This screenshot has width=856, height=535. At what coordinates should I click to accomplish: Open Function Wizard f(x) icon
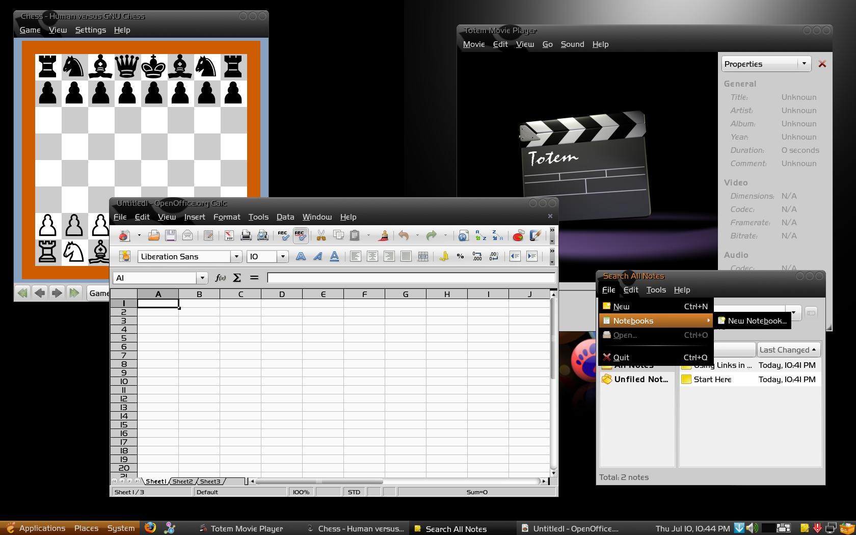pos(221,278)
